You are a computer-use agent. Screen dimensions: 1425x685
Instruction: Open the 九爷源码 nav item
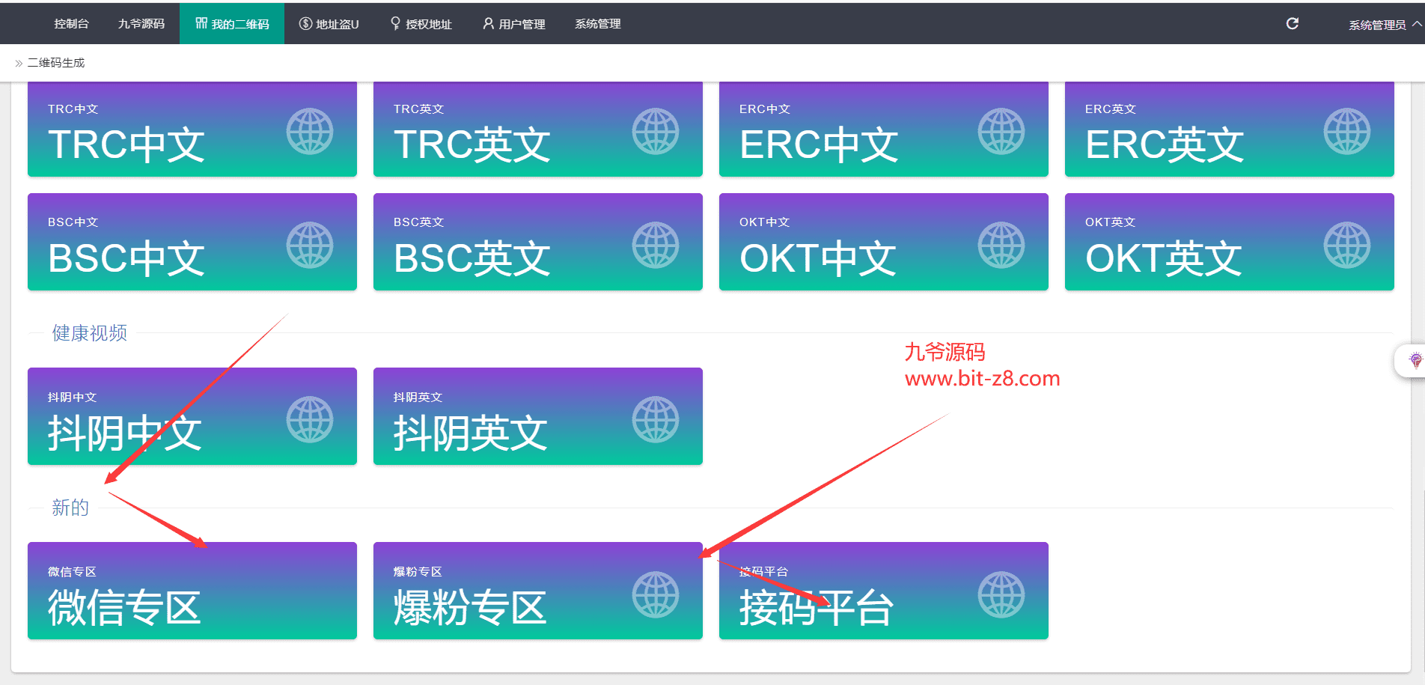coord(141,24)
